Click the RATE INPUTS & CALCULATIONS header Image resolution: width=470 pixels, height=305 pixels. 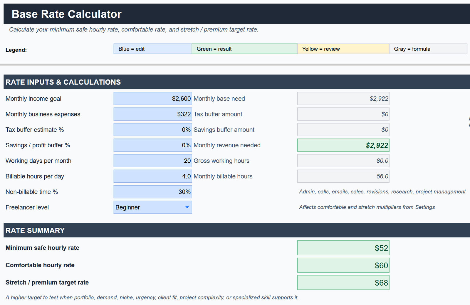(x=63, y=82)
